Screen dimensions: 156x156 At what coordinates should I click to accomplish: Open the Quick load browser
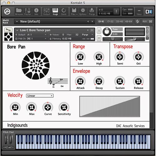[64, 12]
